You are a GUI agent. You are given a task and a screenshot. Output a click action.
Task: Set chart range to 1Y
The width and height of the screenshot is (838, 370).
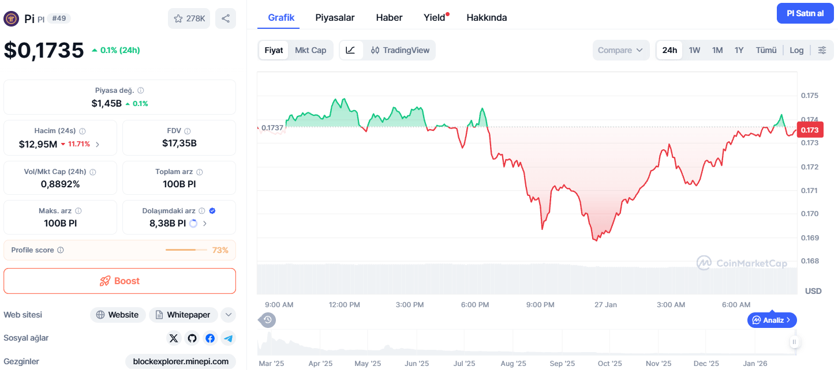pyautogui.click(x=739, y=50)
